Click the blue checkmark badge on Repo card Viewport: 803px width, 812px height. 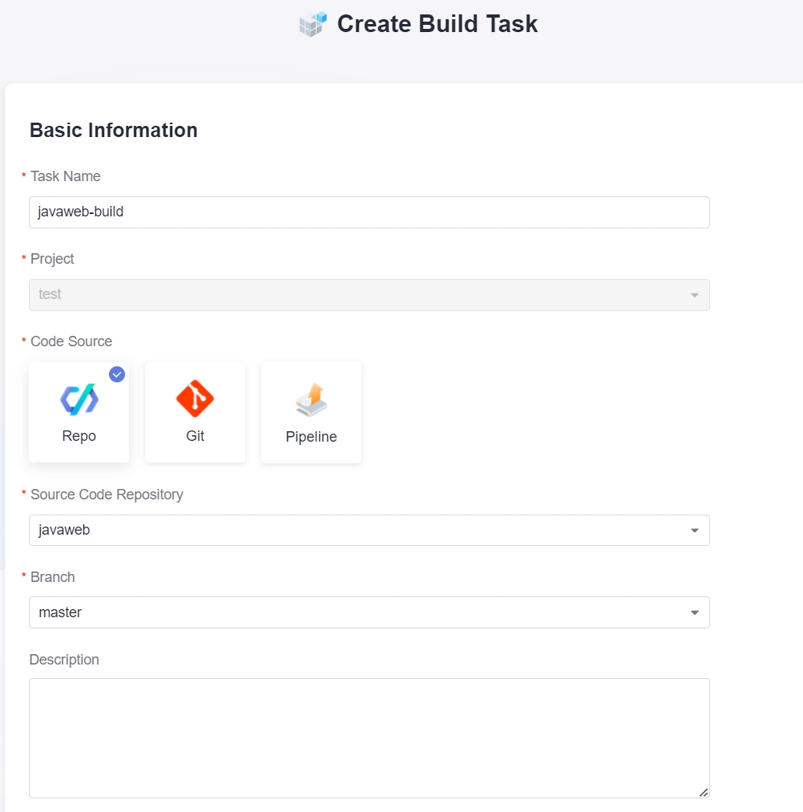pyautogui.click(x=117, y=374)
